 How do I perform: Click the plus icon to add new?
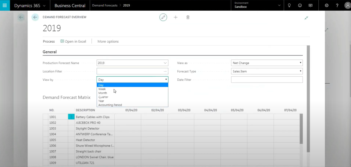175,17
